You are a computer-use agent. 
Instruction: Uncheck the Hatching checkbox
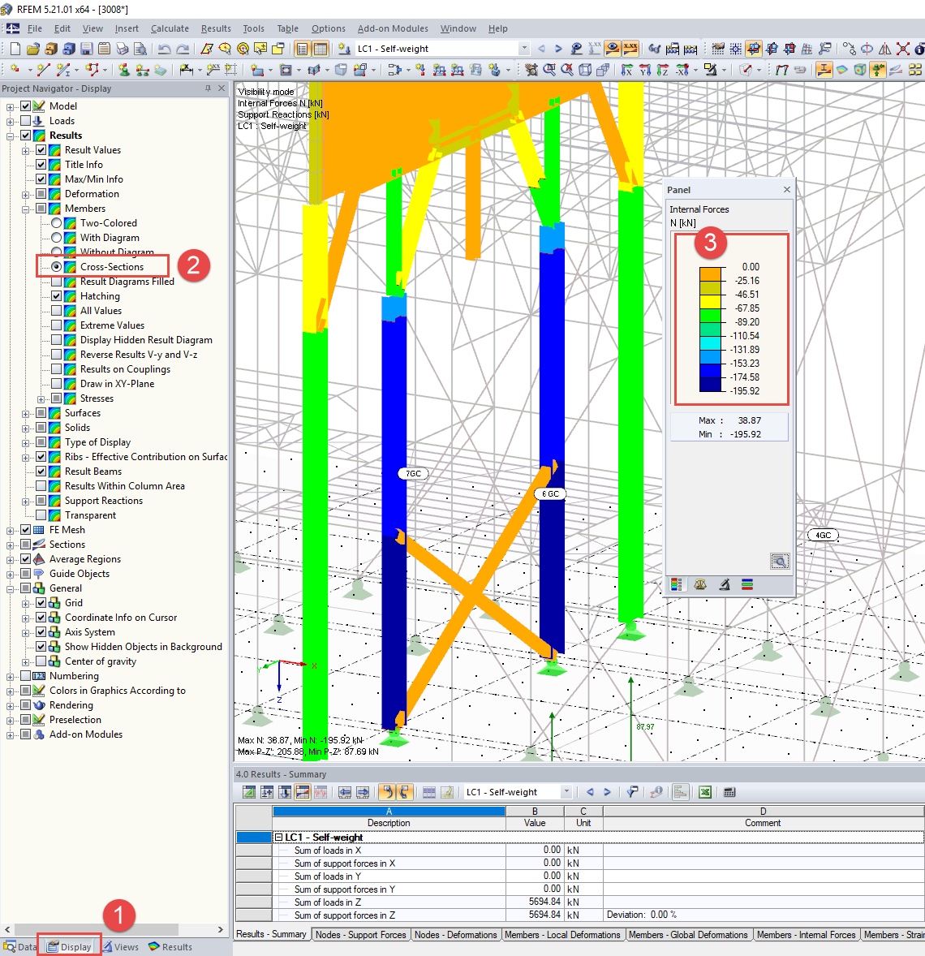coord(57,296)
